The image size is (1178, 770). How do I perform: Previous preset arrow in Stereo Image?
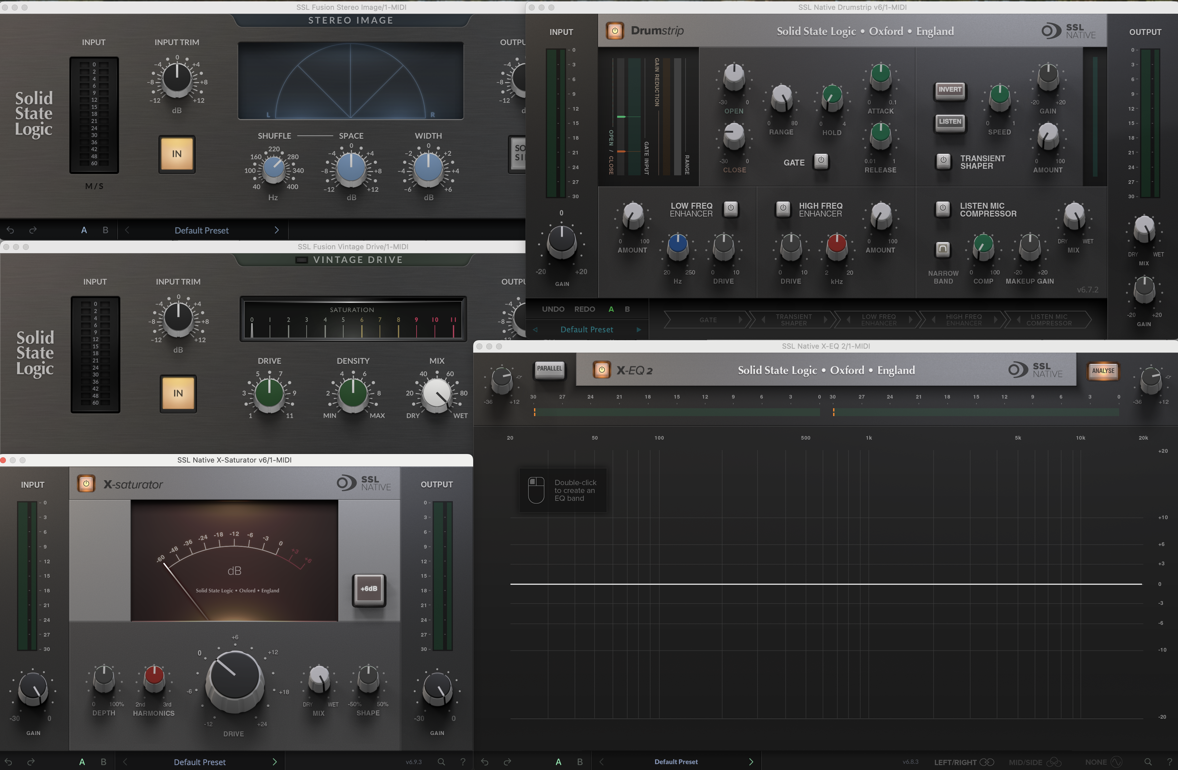tap(127, 230)
